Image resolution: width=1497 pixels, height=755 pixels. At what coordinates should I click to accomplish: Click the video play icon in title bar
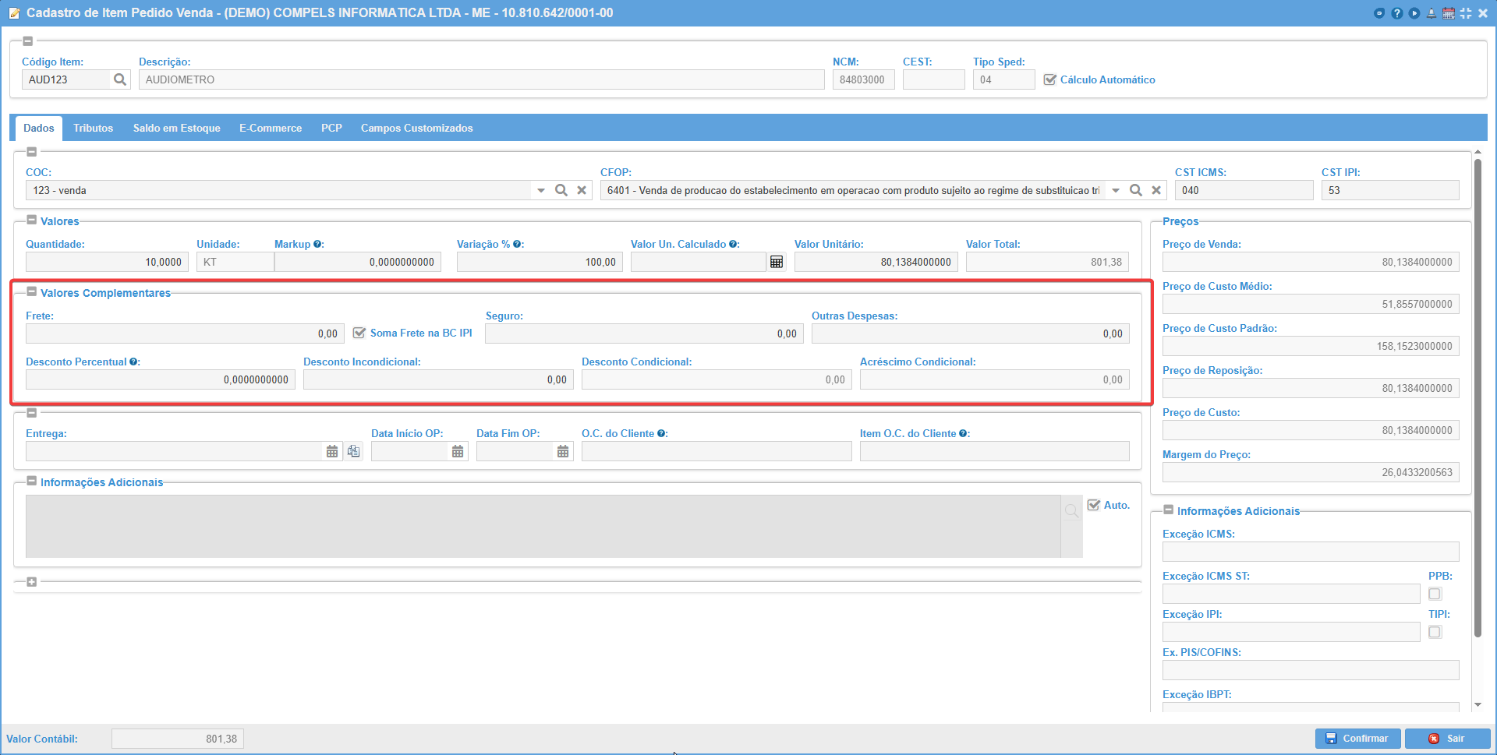1414,13
